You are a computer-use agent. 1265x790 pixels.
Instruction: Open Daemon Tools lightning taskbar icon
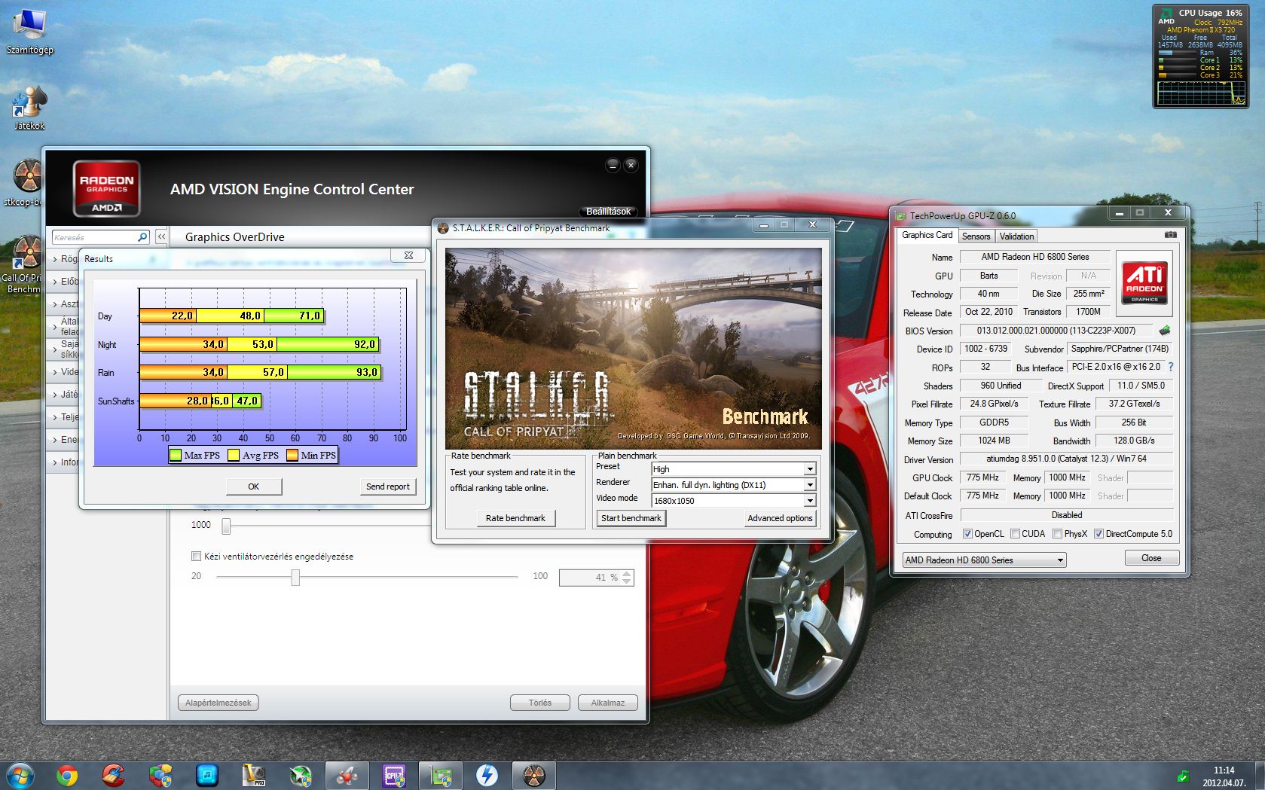(x=487, y=775)
